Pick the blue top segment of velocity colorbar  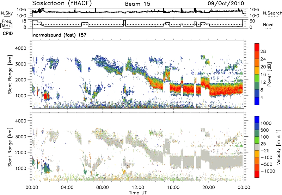click(x=257, y=120)
